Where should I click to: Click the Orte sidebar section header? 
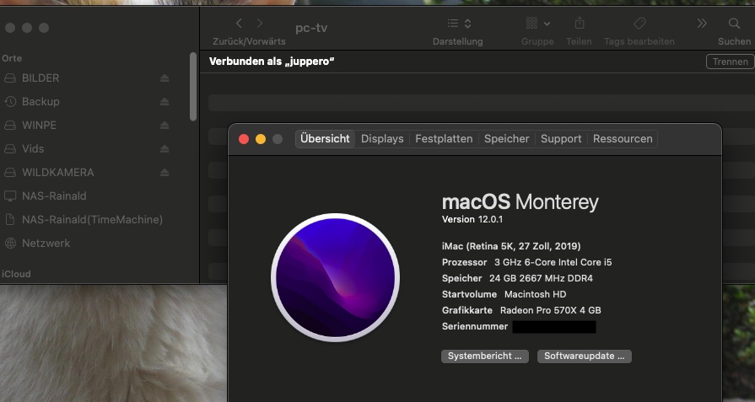pos(12,58)
